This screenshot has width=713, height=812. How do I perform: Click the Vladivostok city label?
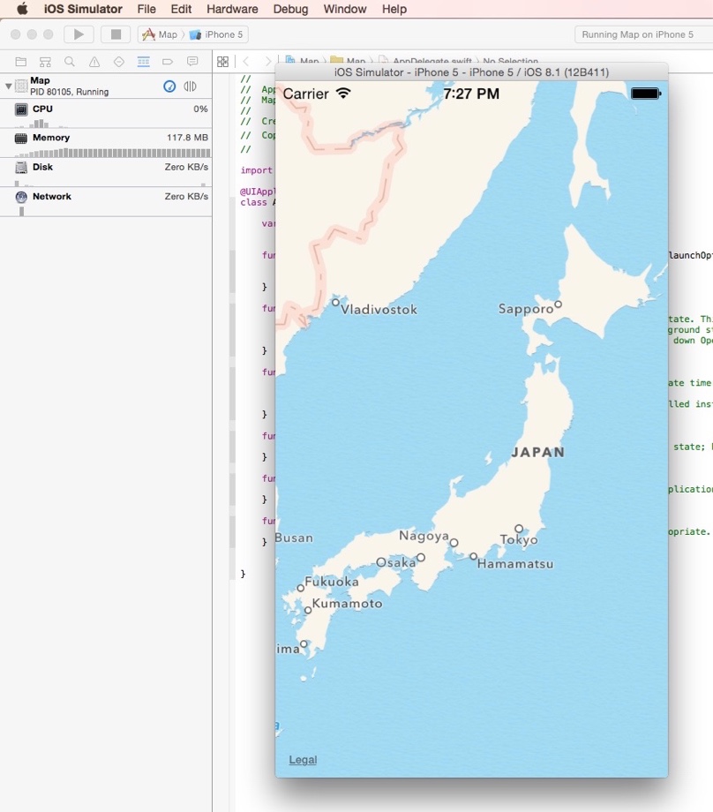[x=379, y=310]
